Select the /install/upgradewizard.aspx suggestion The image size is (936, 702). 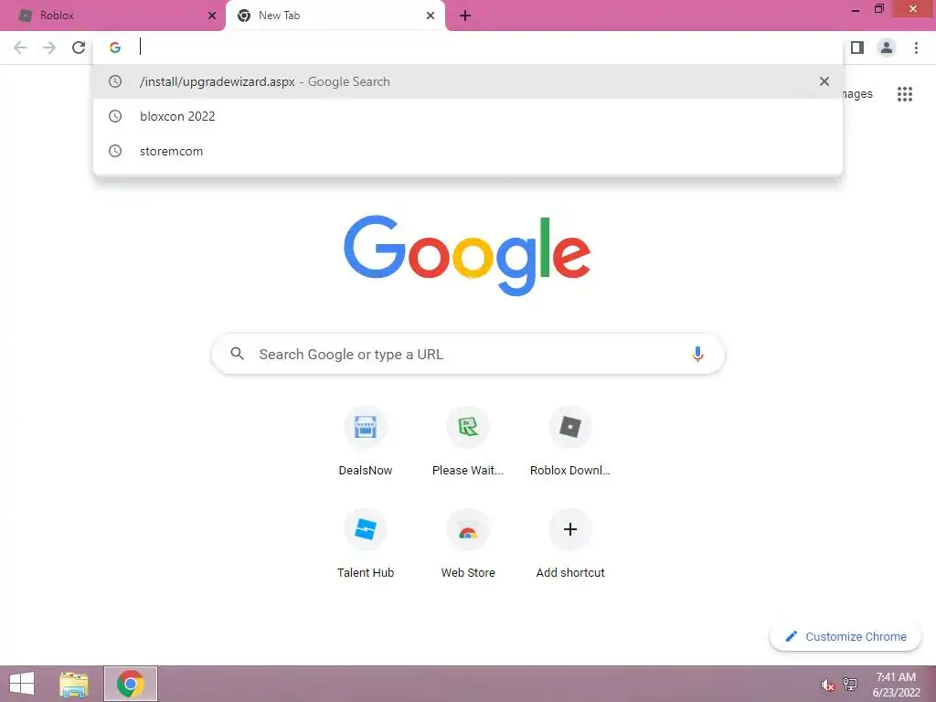point(468,81)
